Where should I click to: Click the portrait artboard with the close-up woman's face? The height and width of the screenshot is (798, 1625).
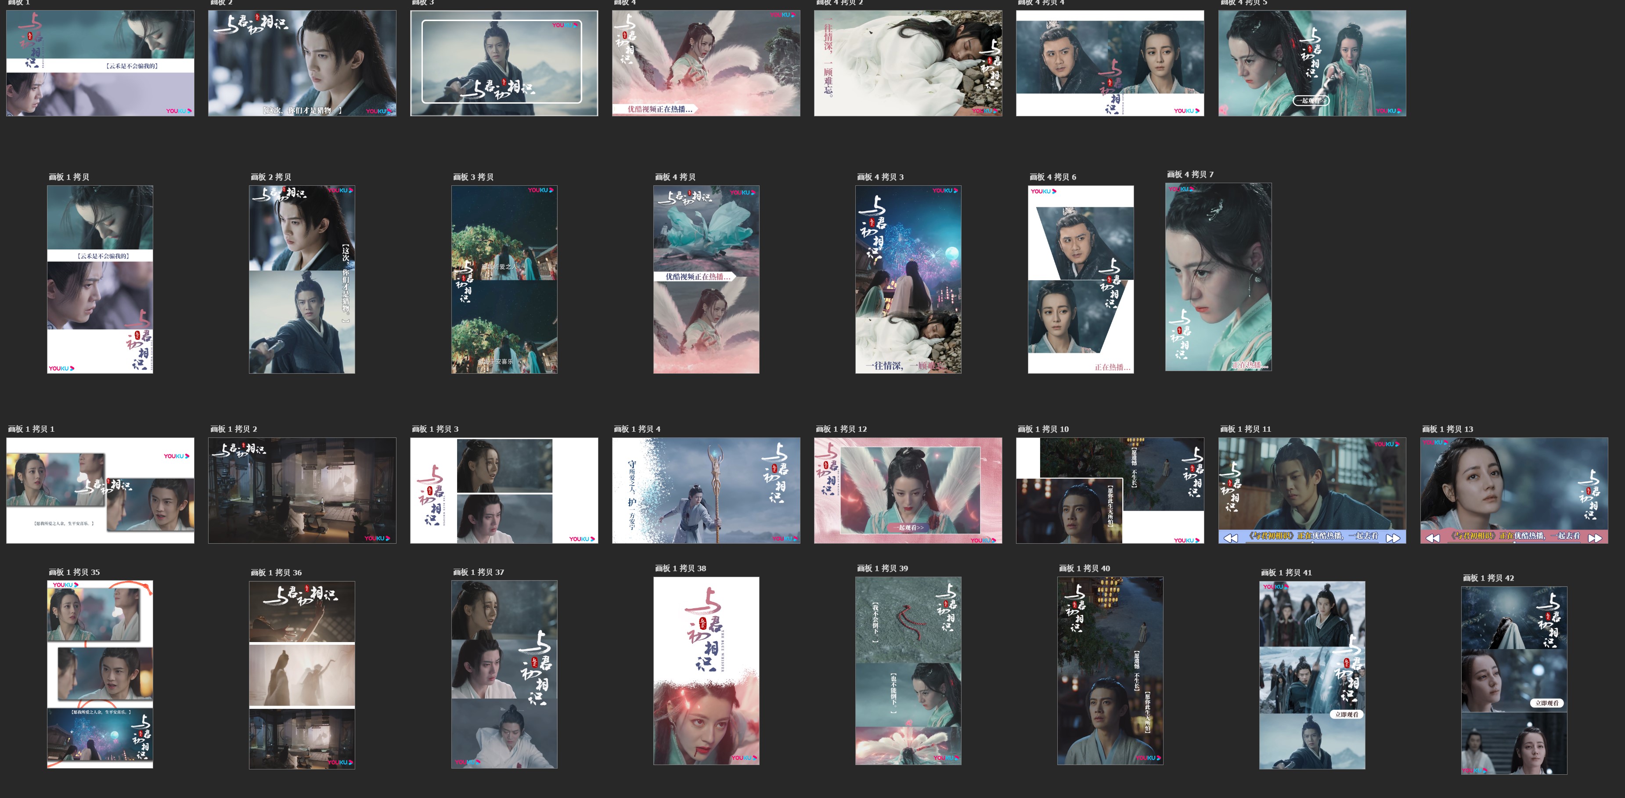tap(1219, 277)
